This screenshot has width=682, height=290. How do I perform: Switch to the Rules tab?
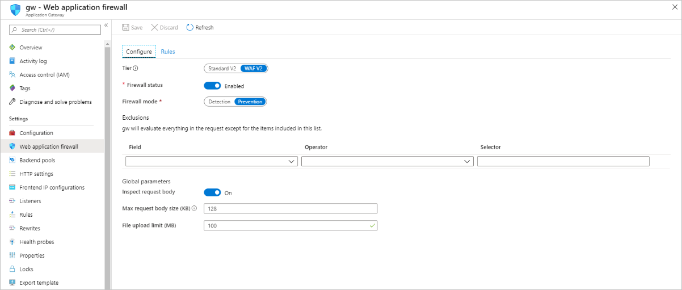(x=168, y=52)
